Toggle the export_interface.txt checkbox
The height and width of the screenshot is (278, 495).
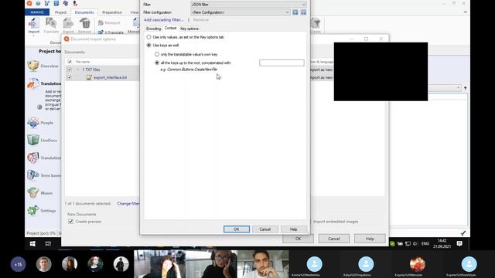[70, 77]
